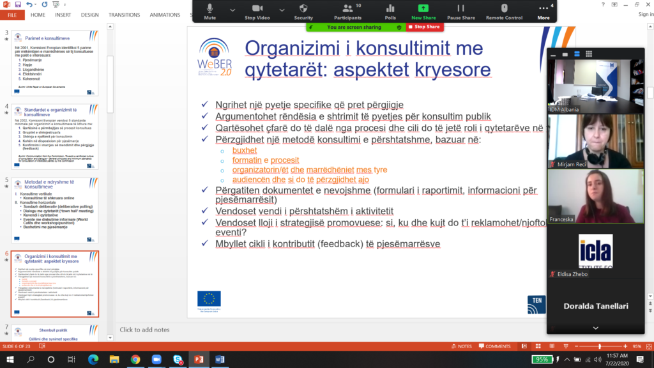Pause Share in the Zoom toolbar
Screen dimensions: 654x368
pyautogui.click(x=461, y=11)
